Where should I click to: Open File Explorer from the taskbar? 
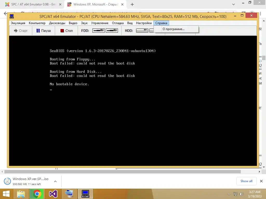pyautogui.click(x=21, y=194)
